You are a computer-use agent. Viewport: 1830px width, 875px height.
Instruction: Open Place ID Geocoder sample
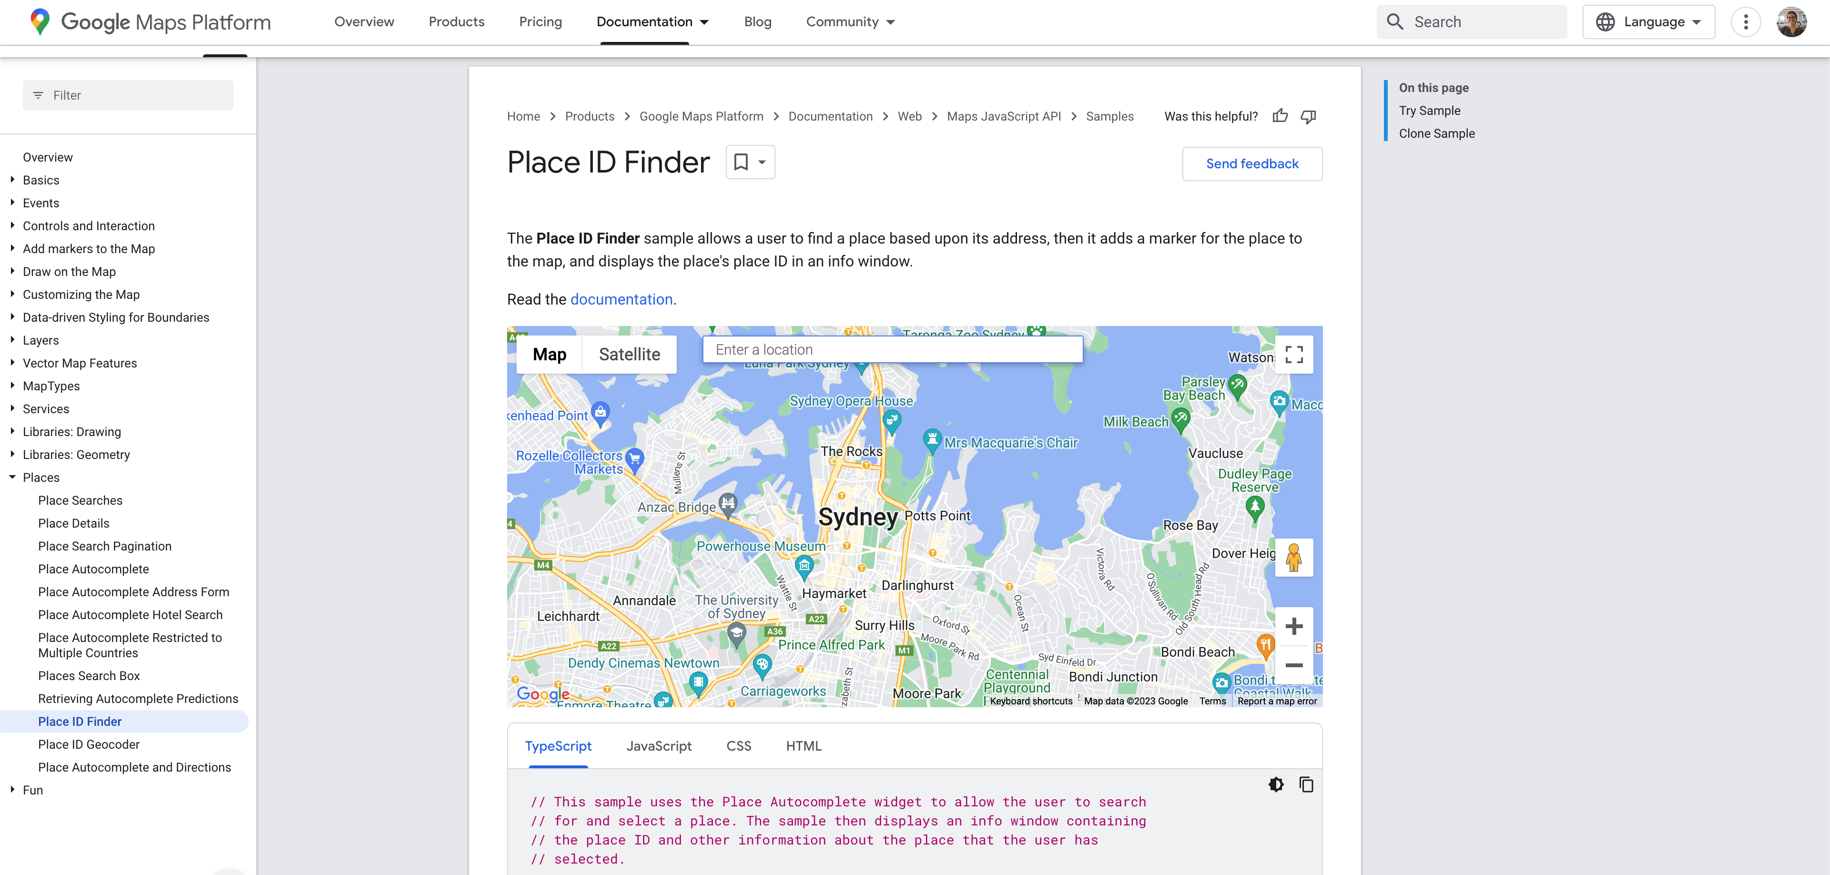89,744
